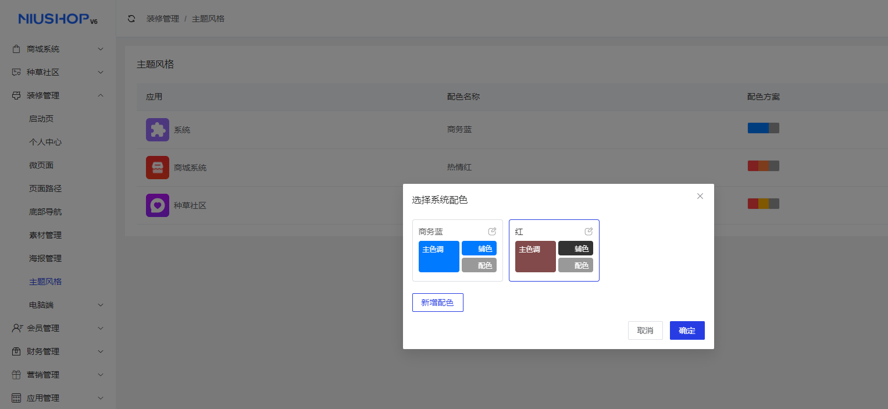The image size is (888, 409).
Task: Expand the 营销管理 menu chevron
Action: tap(101, 375)
